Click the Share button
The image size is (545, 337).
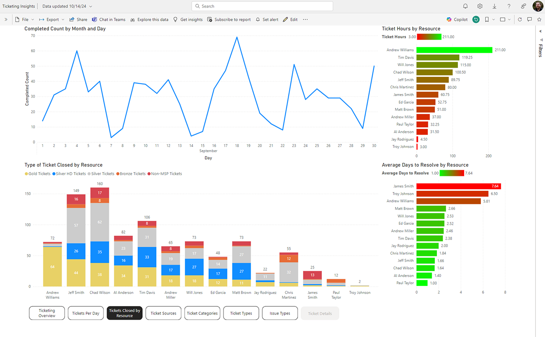[x=78, y=20]
